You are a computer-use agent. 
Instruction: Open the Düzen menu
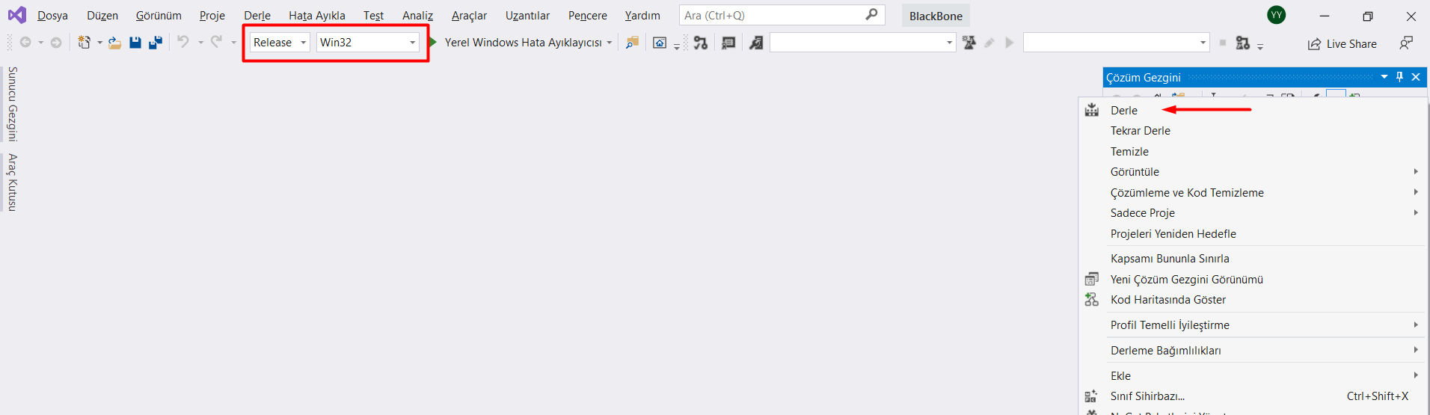tap(102, 15)
